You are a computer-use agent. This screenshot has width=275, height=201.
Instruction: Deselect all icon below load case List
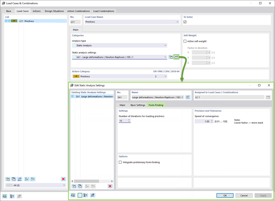coord(33,179)
